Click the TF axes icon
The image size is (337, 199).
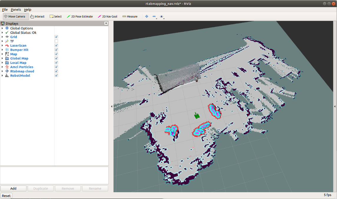pyautogui.click(x=7, y=41)
